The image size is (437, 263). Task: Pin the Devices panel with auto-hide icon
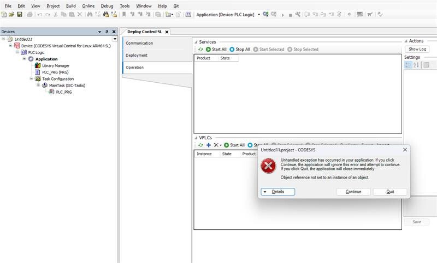[x=107, y=32]
